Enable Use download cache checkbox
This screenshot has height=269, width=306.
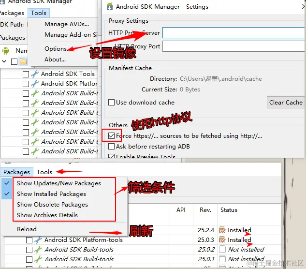(x=112, y=103)
